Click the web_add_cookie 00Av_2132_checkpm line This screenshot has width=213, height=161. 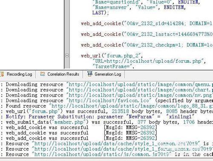coord(147,45)
